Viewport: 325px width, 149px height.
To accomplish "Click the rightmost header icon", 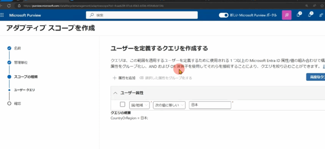I will point(322,15).
